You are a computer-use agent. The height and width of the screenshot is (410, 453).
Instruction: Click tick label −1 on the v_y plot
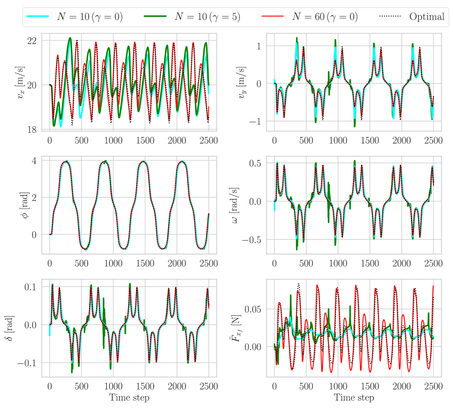tap(255, 122)
